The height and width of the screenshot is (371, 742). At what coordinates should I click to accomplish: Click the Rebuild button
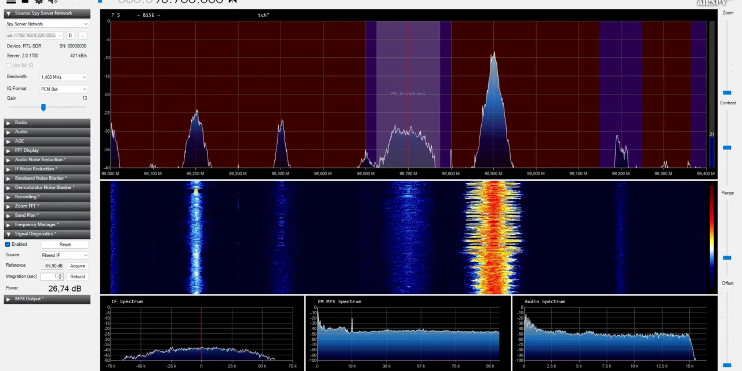pyautogui.click(x=78, y=277)
